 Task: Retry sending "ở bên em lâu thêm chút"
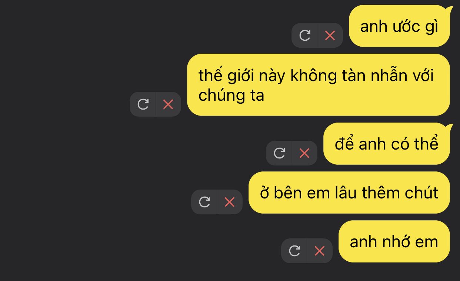[x=204, y=202]
